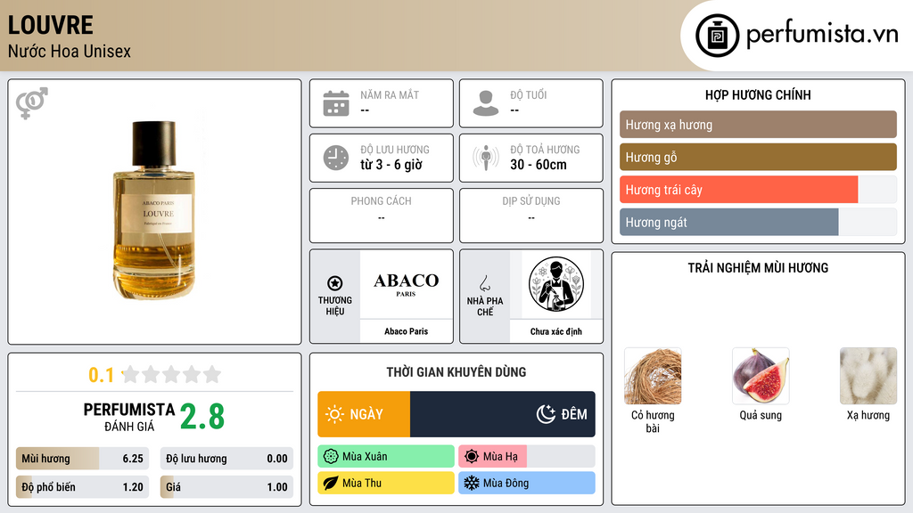Image resolution: width=913 pixels, height=513 pixels.
Task: Click the Abaco Paris brand name label
Action: (406, 331)
